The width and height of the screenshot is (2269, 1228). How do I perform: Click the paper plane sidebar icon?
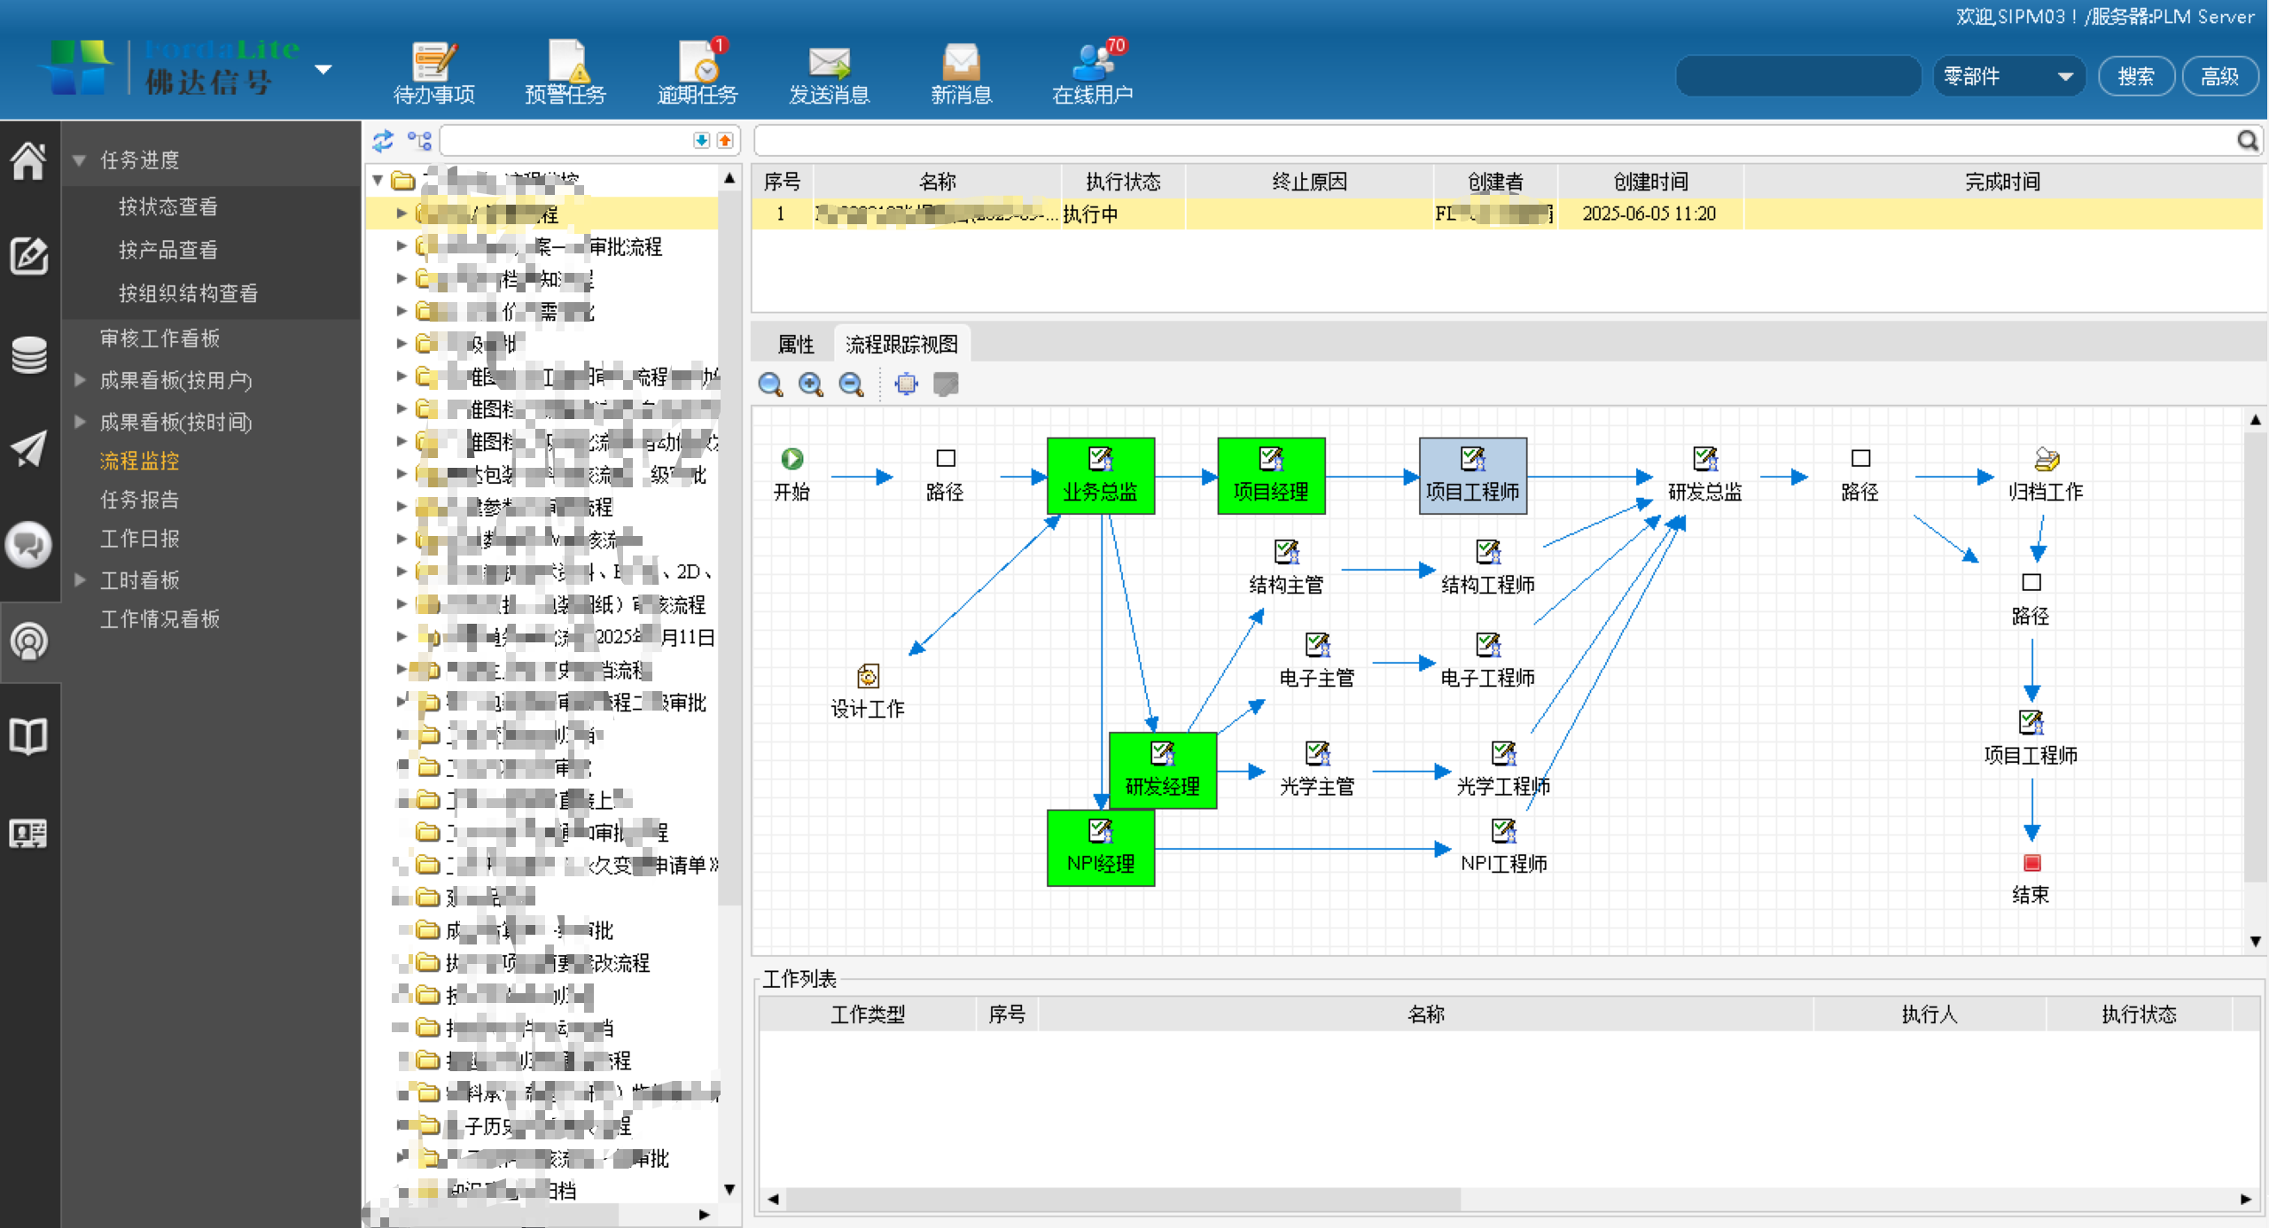coord(28,449)
